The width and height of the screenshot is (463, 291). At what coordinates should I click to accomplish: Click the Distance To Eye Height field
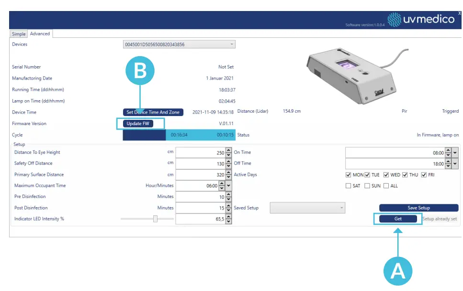201,153
